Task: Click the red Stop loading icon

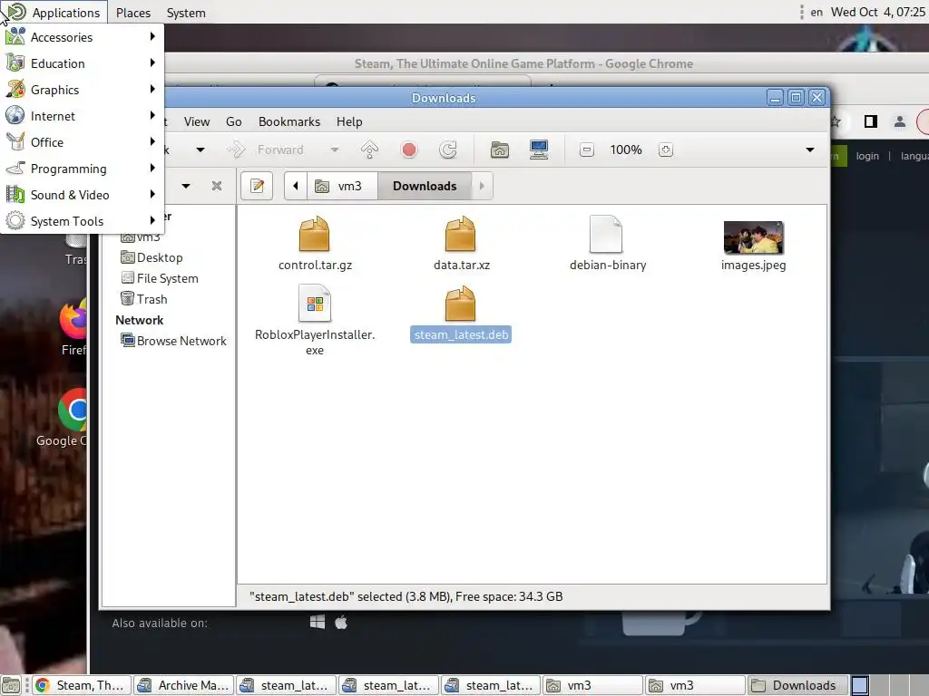Action: pyautogui.click(x=409, y=150)
